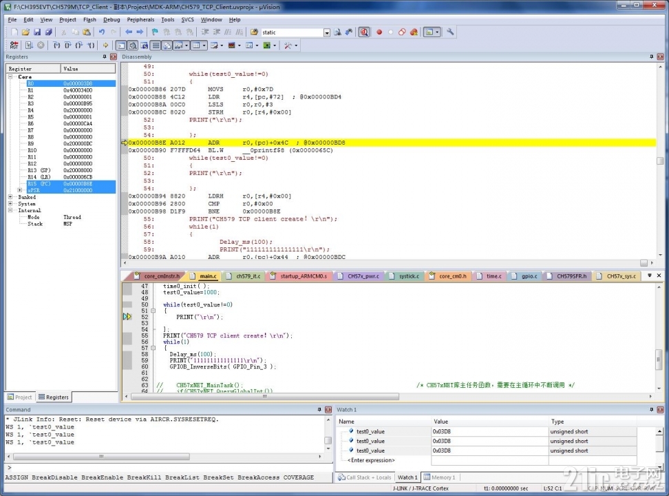The width and height of the screenshot is (669, 496).
Task: Switch to the startup_ARMCM0.s tab
Action: point(299,276)
